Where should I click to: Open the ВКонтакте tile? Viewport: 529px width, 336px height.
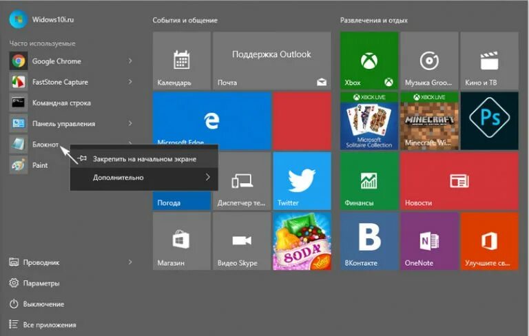point(369,241)
